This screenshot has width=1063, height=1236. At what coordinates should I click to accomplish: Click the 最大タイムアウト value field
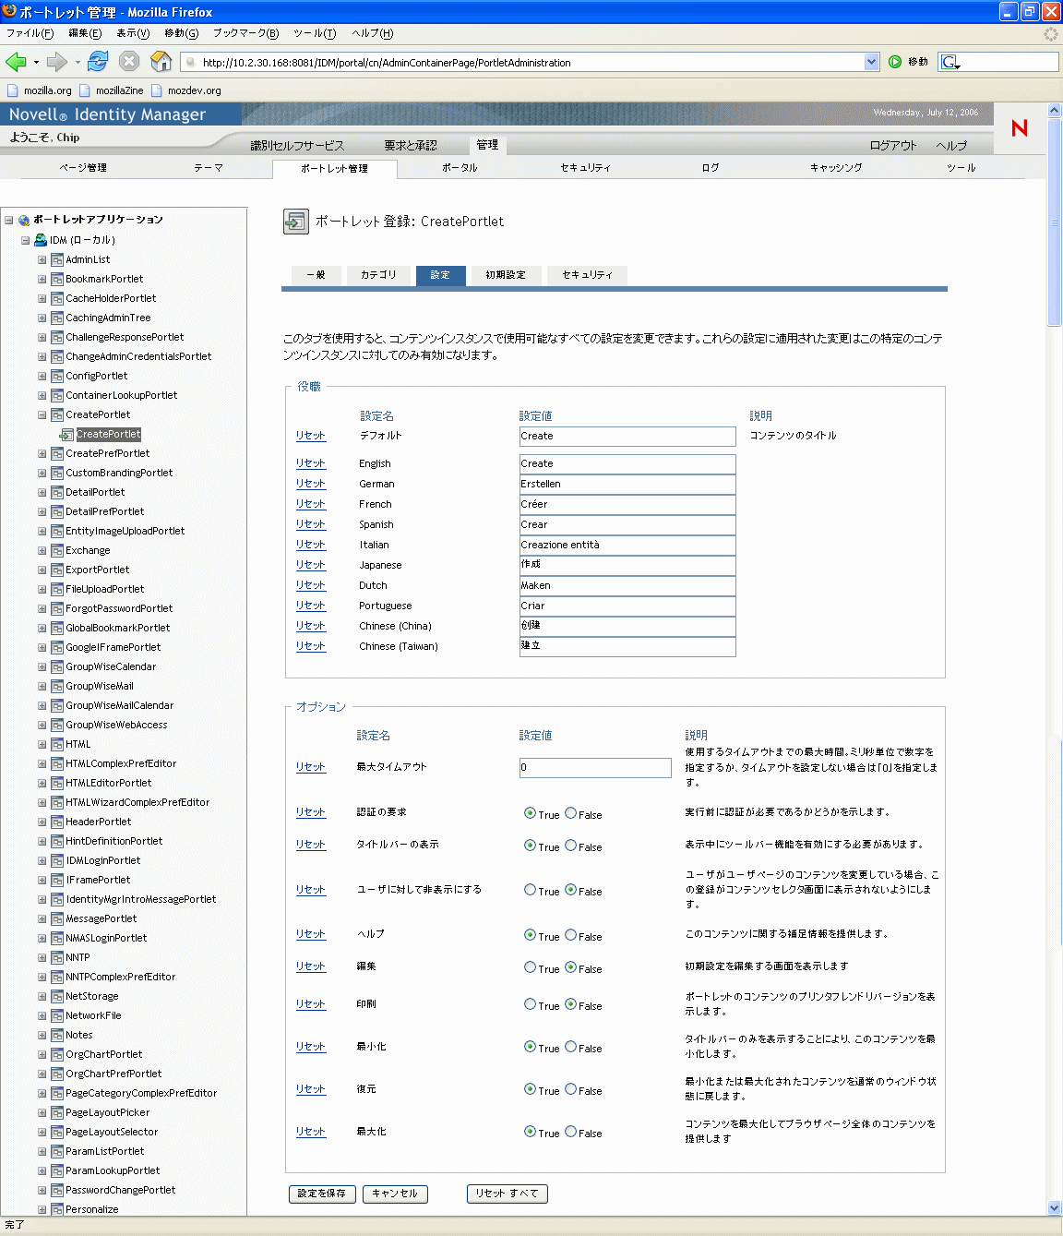click(x=595, y=768)
